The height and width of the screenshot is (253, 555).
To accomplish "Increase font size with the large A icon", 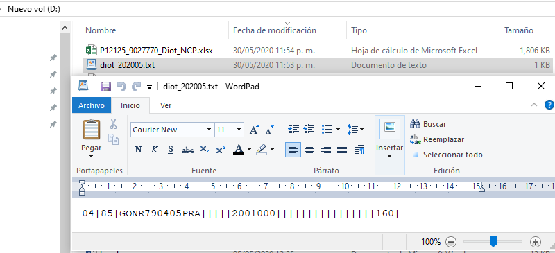I will click(x=255, y=130).
